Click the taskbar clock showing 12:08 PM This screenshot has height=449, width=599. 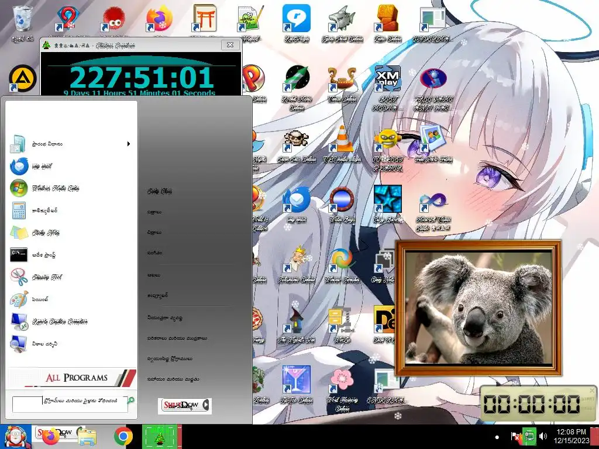pyautogui.click(x=572, y=436)
